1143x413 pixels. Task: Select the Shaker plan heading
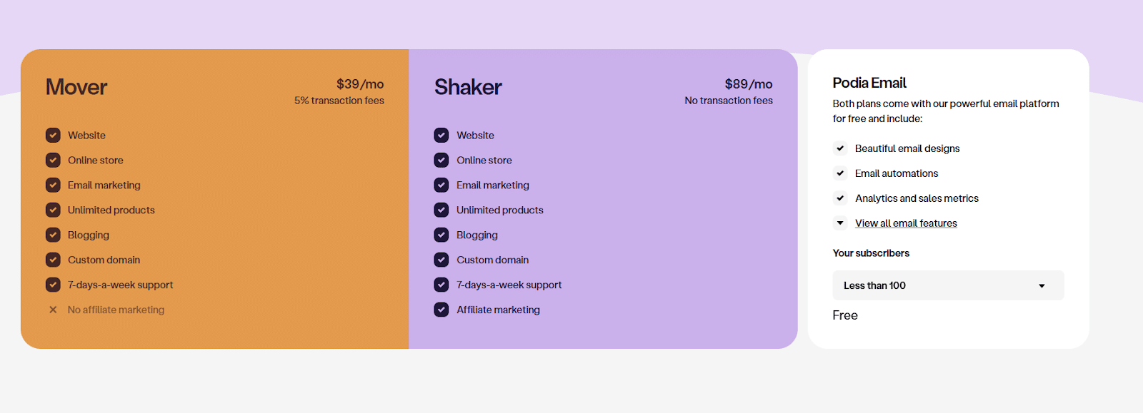(468, 87)
